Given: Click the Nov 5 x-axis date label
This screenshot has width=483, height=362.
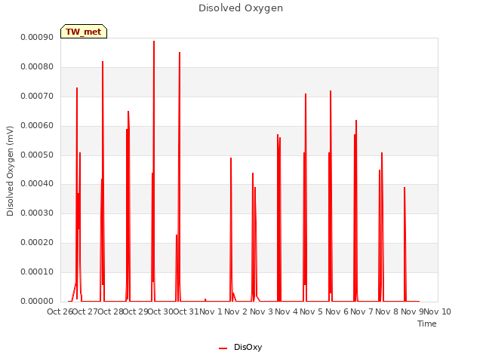Looking at the screenshot, I should click(312, 311).
